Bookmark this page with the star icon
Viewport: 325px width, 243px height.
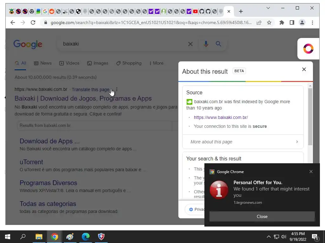269,22
